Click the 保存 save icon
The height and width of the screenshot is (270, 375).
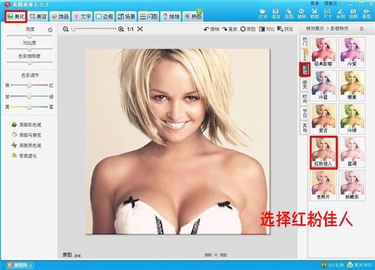[x=276, y=14]
